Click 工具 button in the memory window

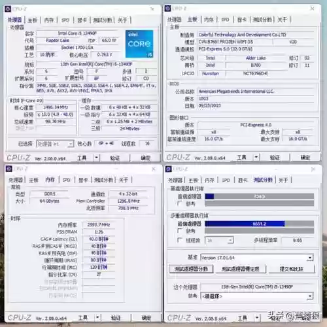[x=82, y=318]
